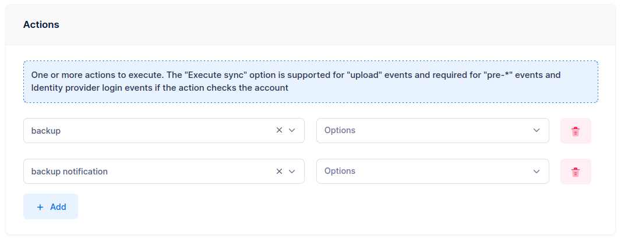Click Options placeholder in backup notification row

pyautogui.click(x=340, y=172)
